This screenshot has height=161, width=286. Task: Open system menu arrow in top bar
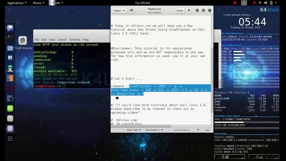pos(276,3)
